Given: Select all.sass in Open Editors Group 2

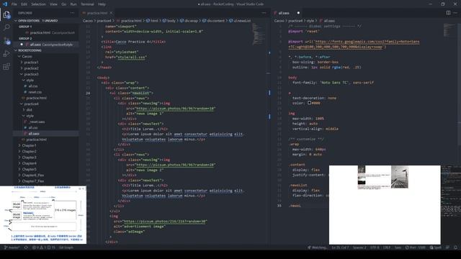Looking at the screenshot, I should pyautogui.click(x=47, y=45).
